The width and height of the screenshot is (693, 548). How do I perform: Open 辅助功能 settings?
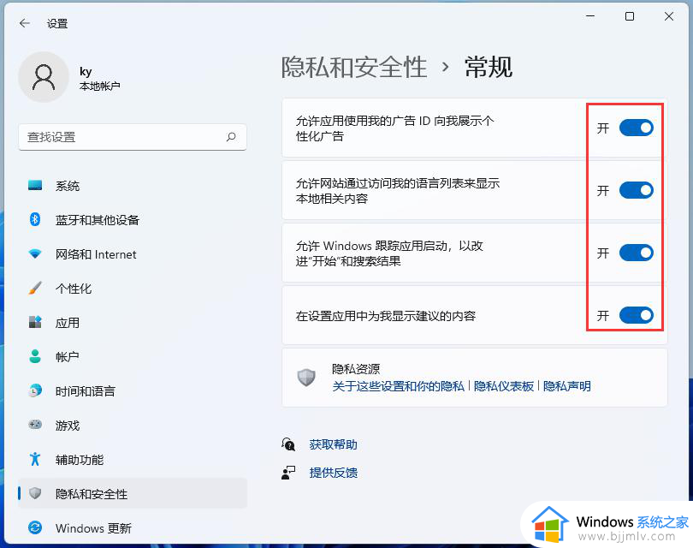133,459
